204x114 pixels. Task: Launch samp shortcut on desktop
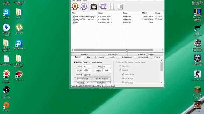(198, 106)
